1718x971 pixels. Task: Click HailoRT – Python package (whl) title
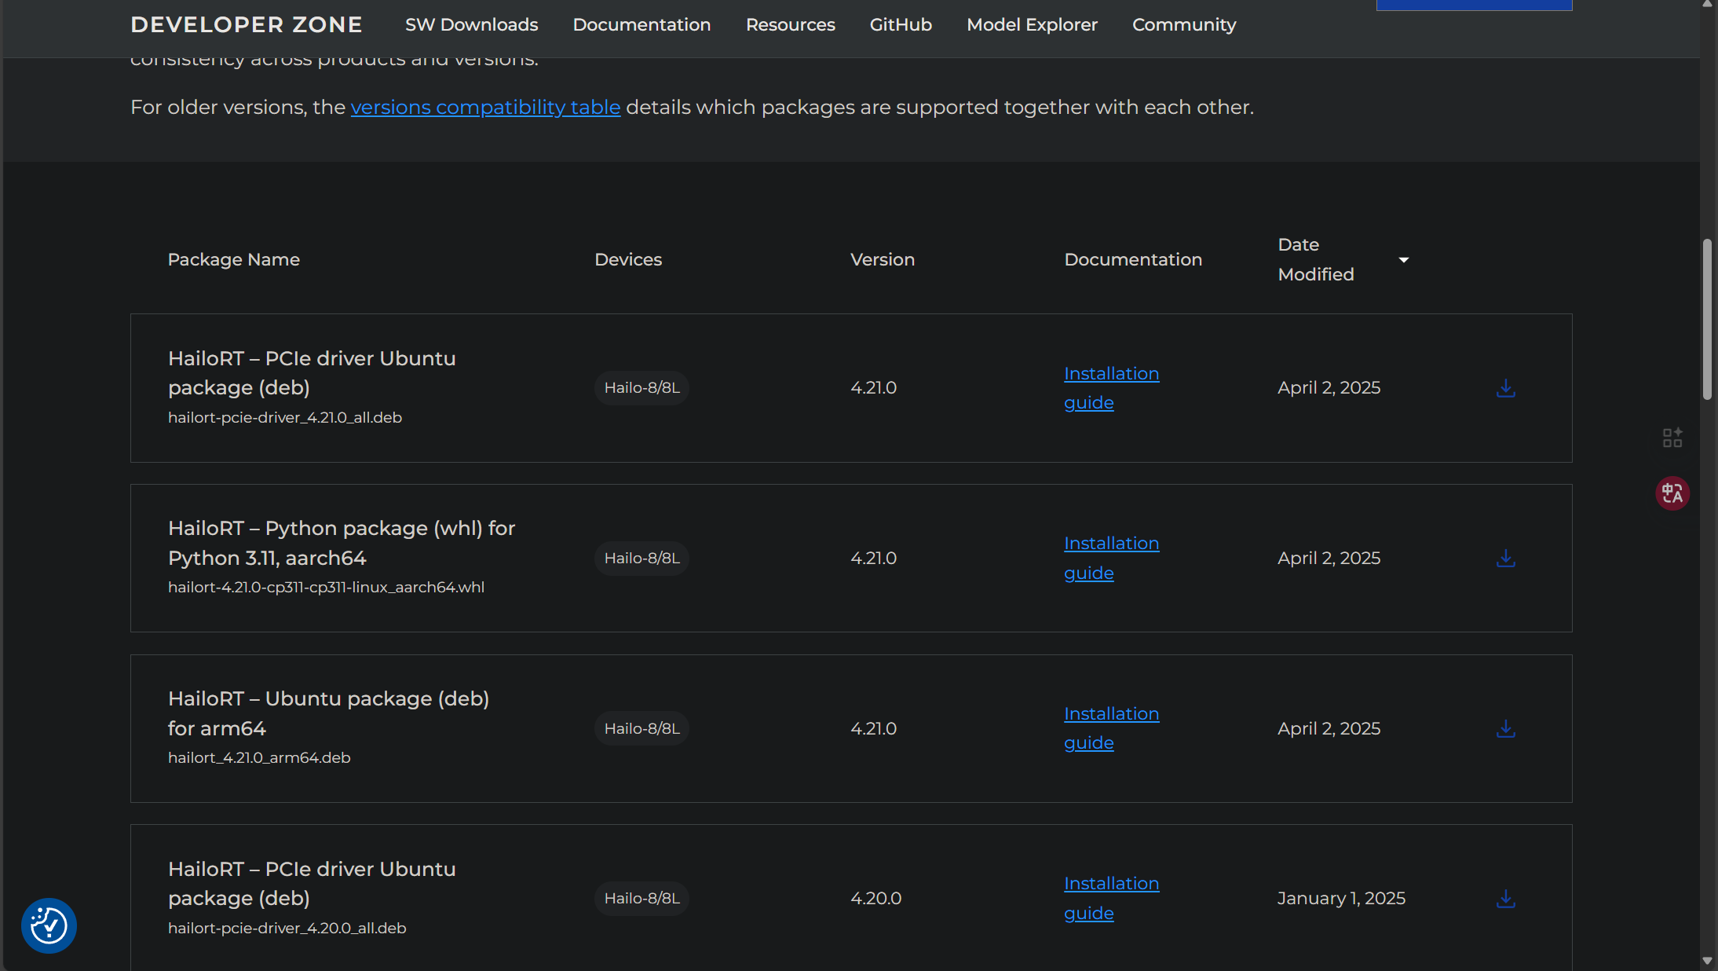coord(342,544)
